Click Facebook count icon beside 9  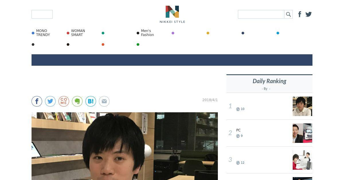(x=238, y=136)
